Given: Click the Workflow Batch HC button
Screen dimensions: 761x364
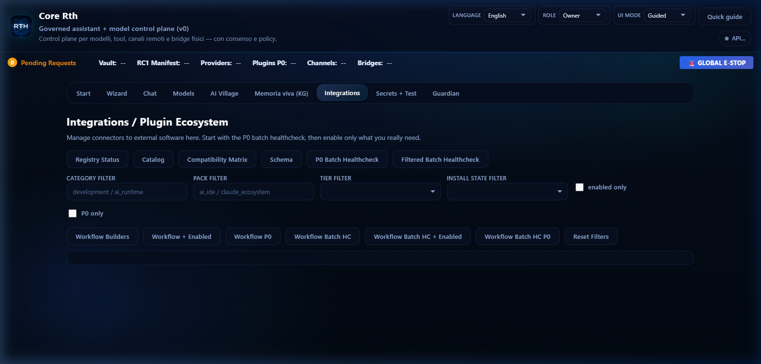Looking at the screenshot, I should point(322,236).
